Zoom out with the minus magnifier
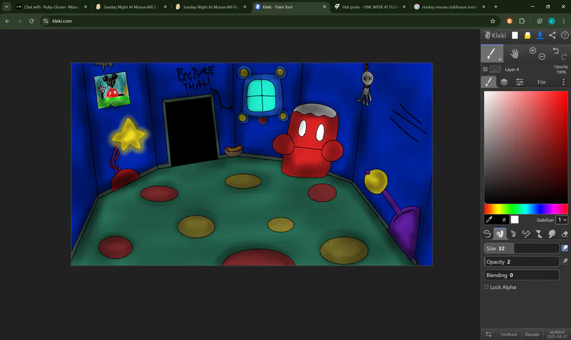 [542, 56]
